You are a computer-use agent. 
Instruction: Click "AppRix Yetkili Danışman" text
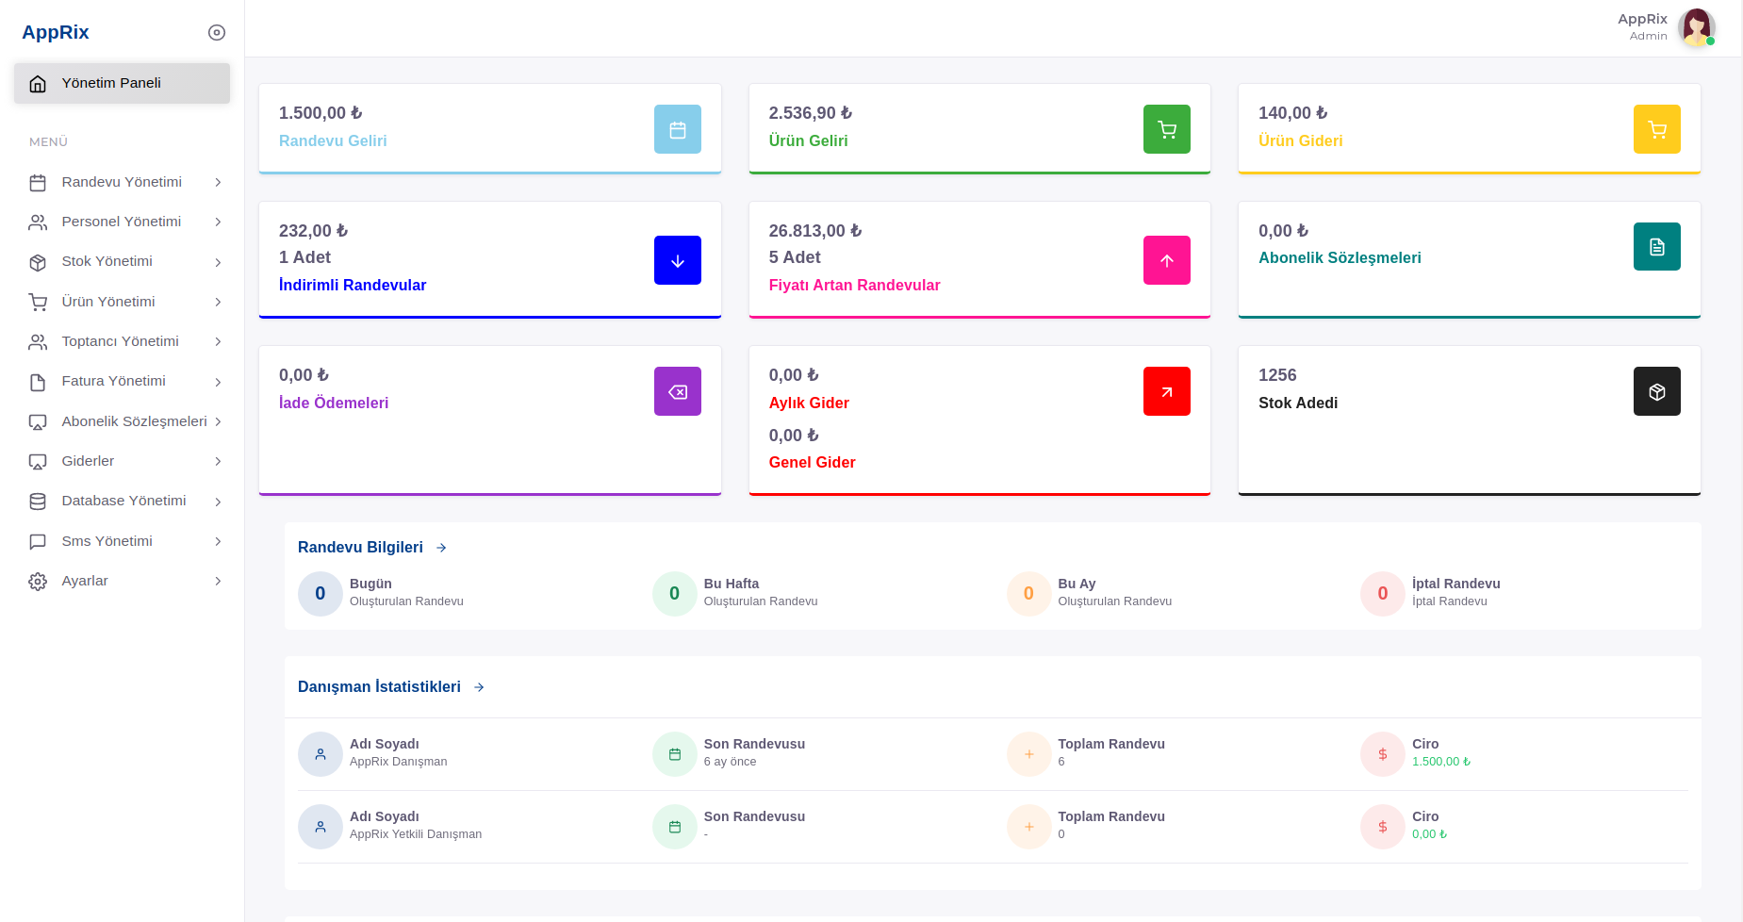(x=416, y=834)
